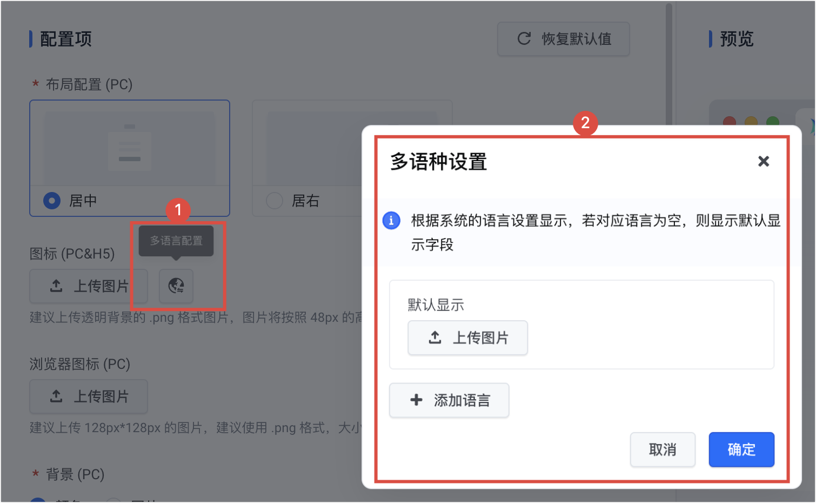Confirm the dialog with 确定
The width and height of the screenshot is (816, 503).
pyautogui.click(x=741, y=449)
